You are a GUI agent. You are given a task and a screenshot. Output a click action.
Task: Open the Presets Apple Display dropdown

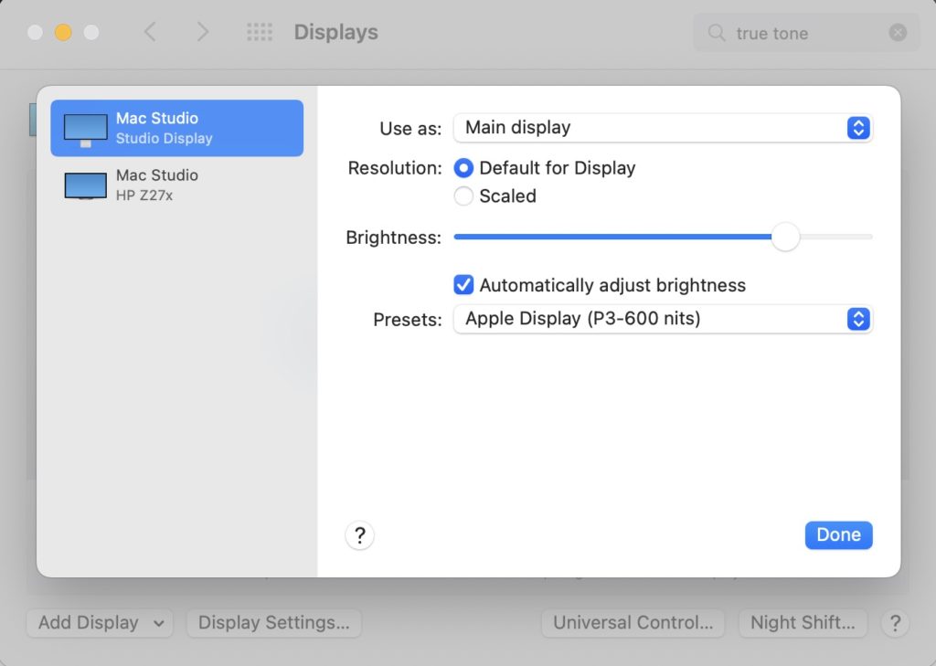(663, 319)
